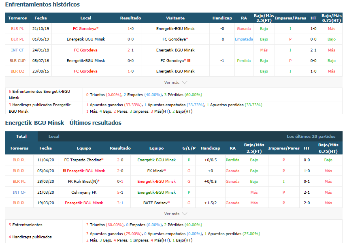345x244 pixels.
Task: Expand historical matches via first Ver más chevron
Action: pyautogui.click(x=185, y=83)
